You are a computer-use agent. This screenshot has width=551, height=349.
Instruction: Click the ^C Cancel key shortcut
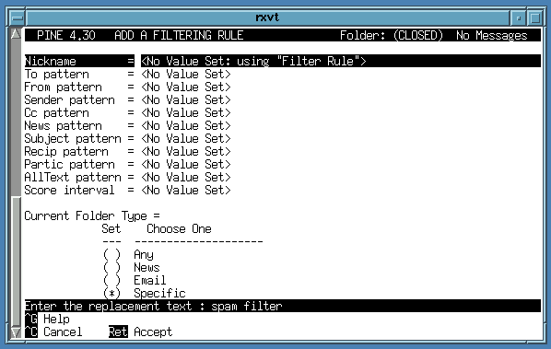53,332
